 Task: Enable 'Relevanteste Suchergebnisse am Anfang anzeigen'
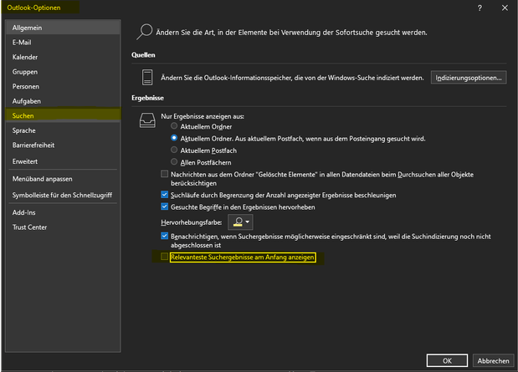click(x=164, y=257)
